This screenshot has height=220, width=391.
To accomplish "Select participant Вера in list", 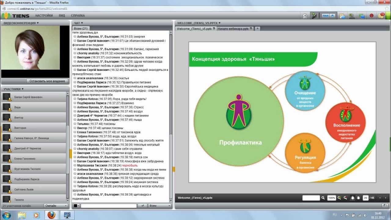I will [x=34, y=107].
